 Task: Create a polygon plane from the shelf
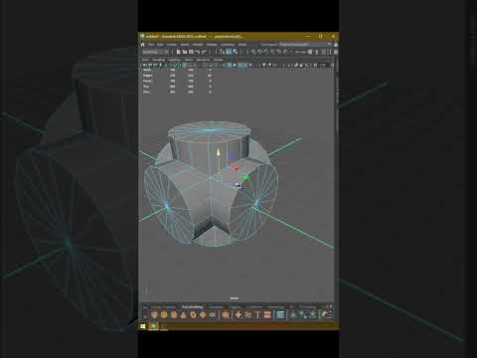click(x=203, y=314)
